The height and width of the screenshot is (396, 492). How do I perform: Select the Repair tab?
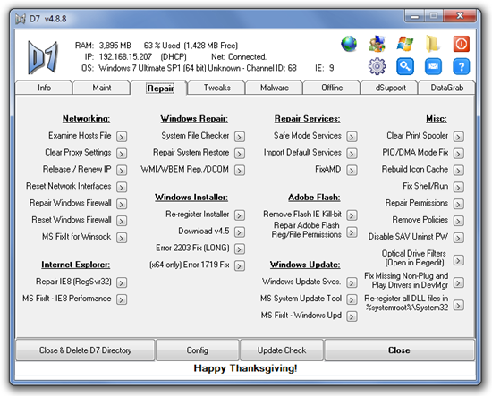tap(159, 88)
